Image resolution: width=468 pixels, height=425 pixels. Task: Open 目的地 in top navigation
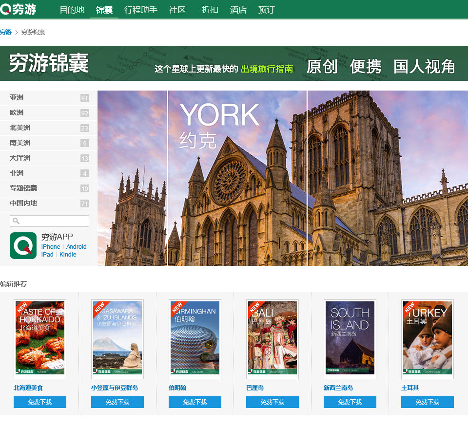(72, 10)
